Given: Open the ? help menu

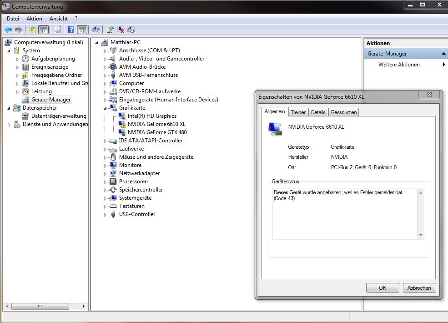Looking at the screenshot, I should [76, 19].
